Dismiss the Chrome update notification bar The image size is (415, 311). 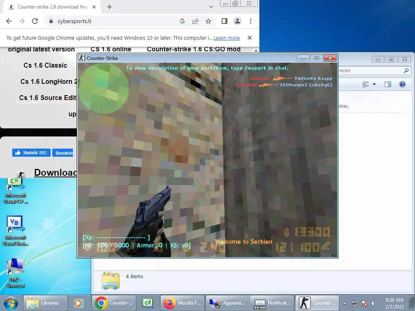tap(249, 38)
